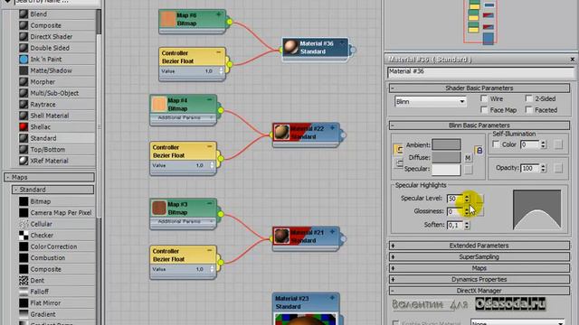This screenshot has width=579, height=325.
Task: Select the Gradient map icon
Action: 24,314
